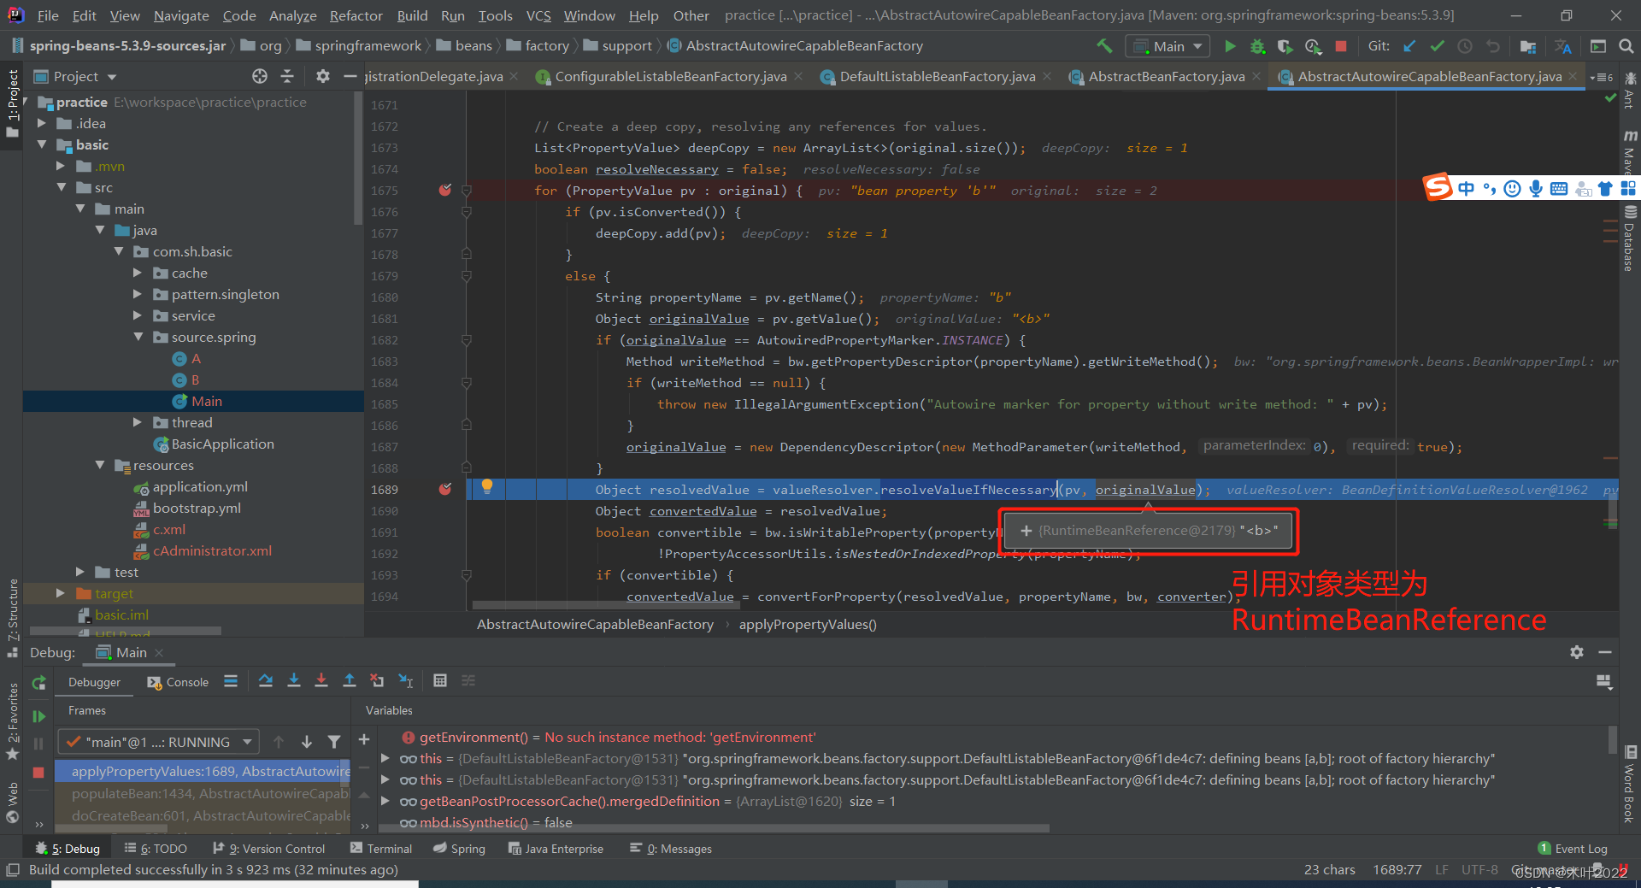This screenshot has height=888, width=1641.
Task: Click the Git Update Project arrow icon
Action: tap(1409, 46)
